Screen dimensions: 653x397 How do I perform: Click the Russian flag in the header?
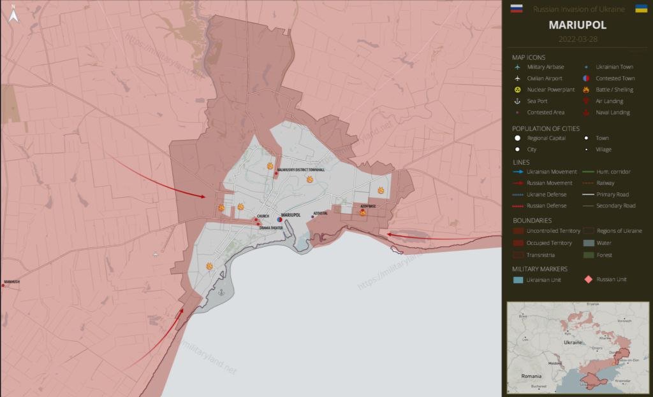pos(517,9)
